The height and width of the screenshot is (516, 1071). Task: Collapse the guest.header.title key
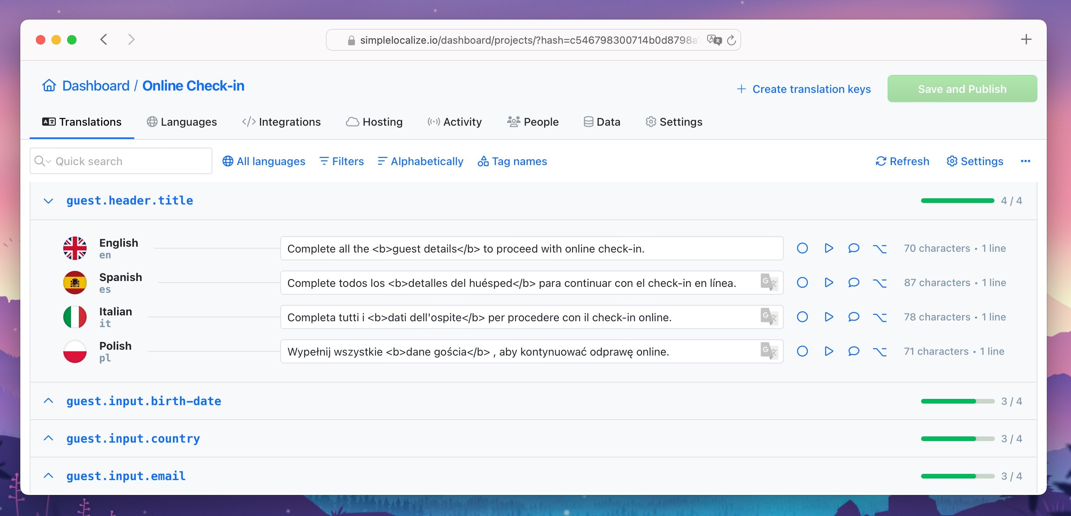tap(48, 201)
